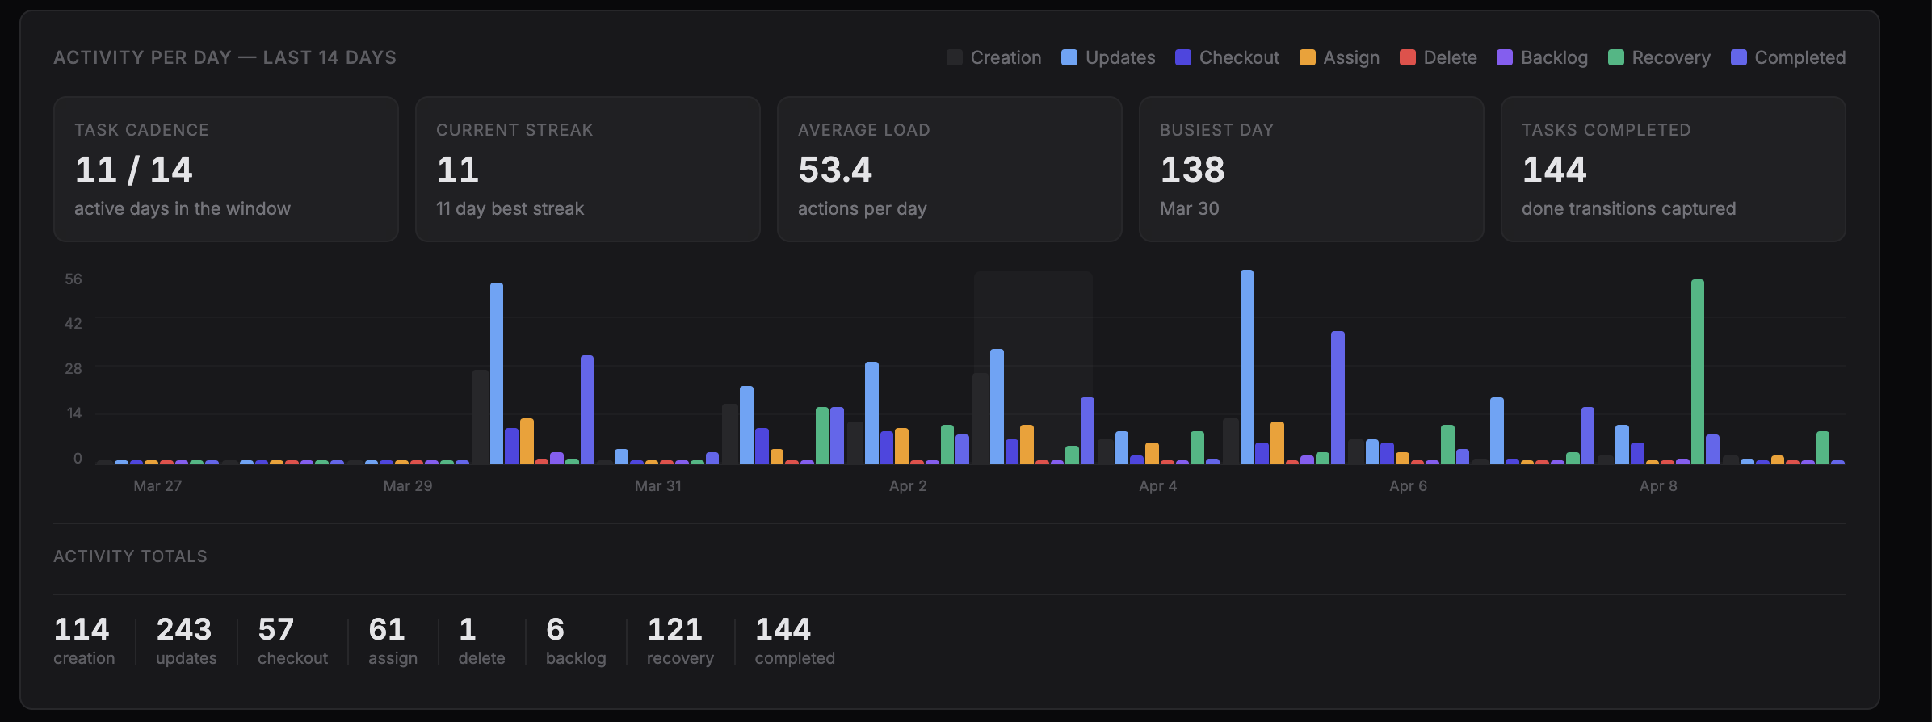1932x722 pixels.
Task: Click the 'Mar 30' busiest day text
Action: [x=1189, y=208]
